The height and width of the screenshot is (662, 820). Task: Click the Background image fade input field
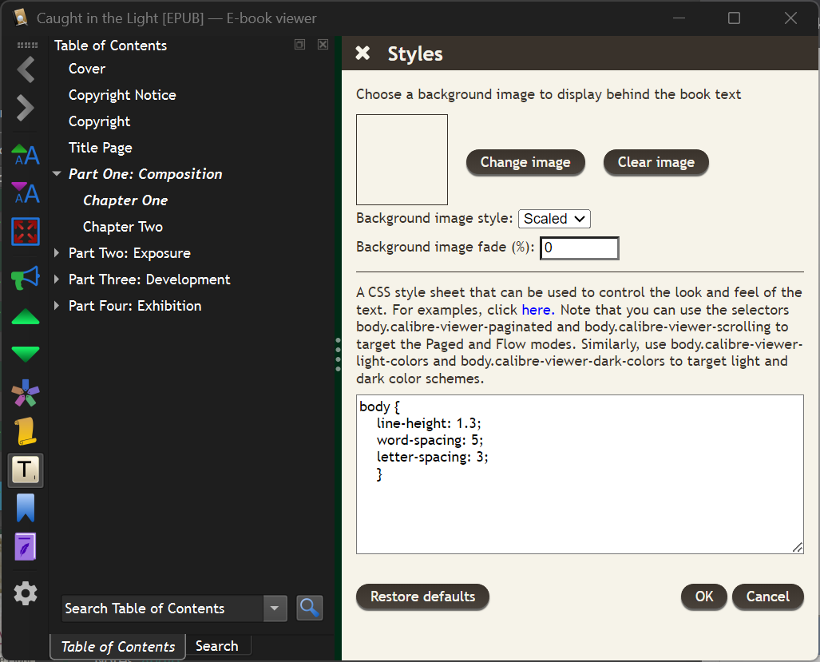pos(580,248)
